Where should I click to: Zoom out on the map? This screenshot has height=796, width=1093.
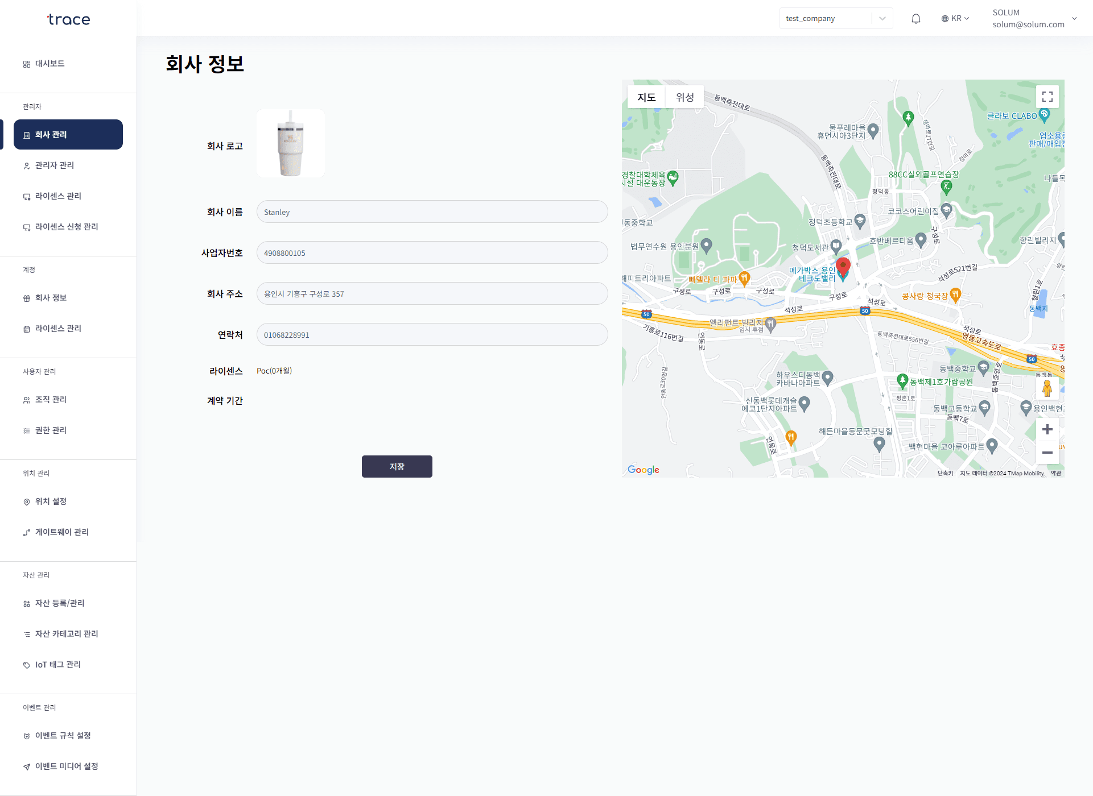click(x=1047, y=453)
